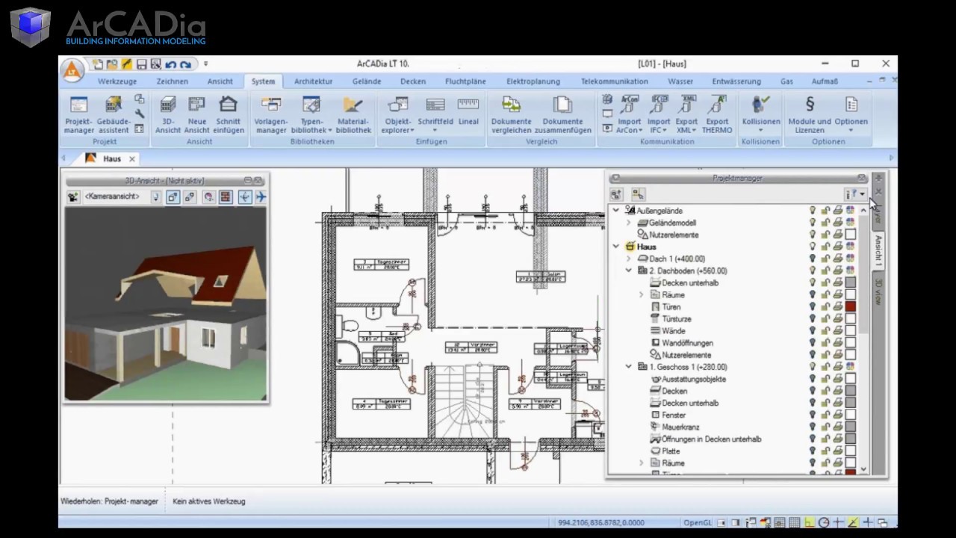Toggle lightbulb visibility for Haus
Screen dimensions: 956x538
click(x=813, y=247)
